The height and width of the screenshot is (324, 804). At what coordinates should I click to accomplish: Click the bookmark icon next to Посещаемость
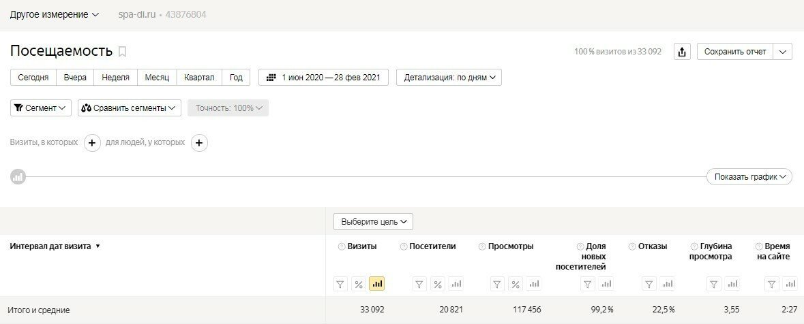tap(123, 52)
